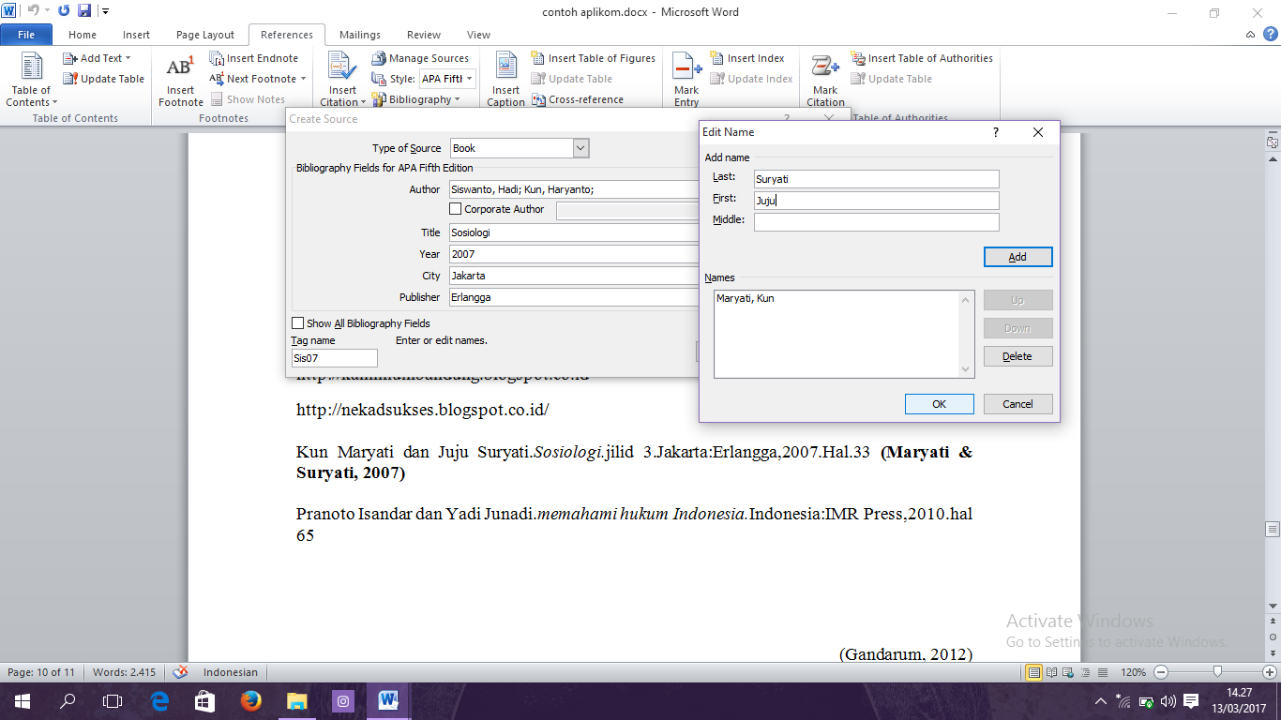
Task: Open the File menu
Action: (26, 34)
